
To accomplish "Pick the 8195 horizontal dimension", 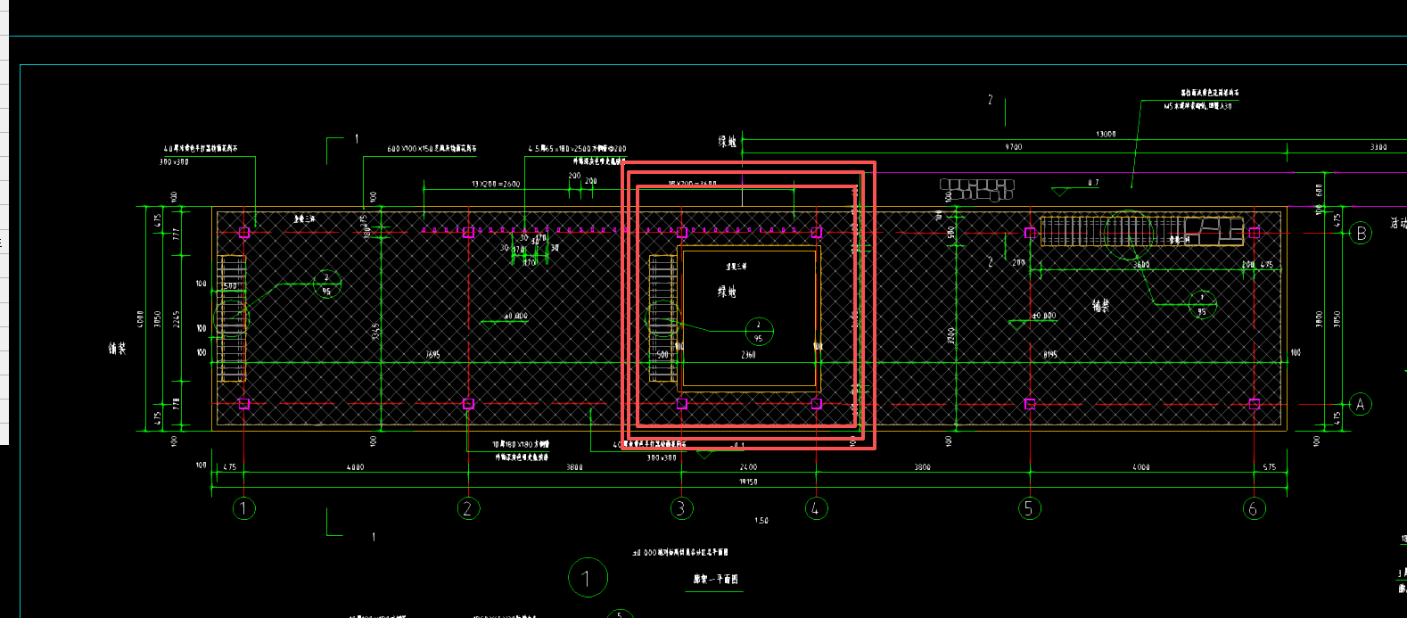I will (1050, 355).
